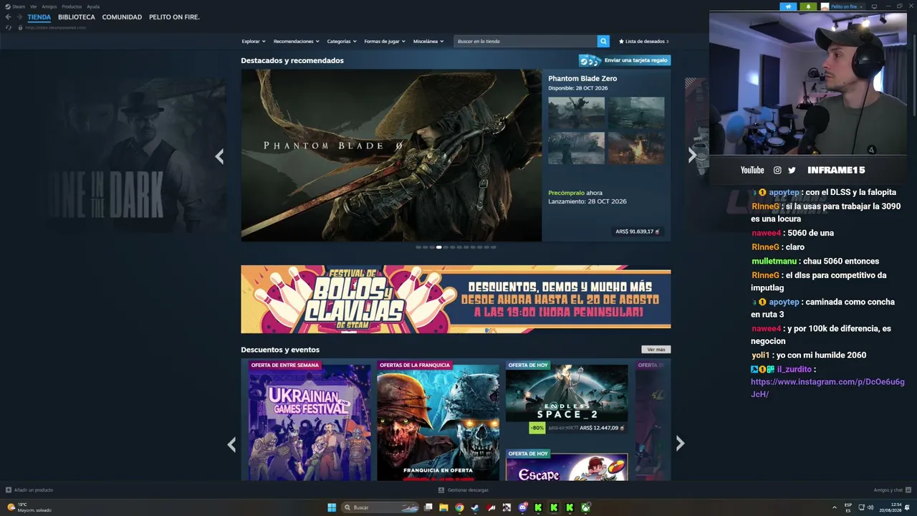Select the active carousel pagination dot
The height and width of the screenshot is (516, 917).
438,247
